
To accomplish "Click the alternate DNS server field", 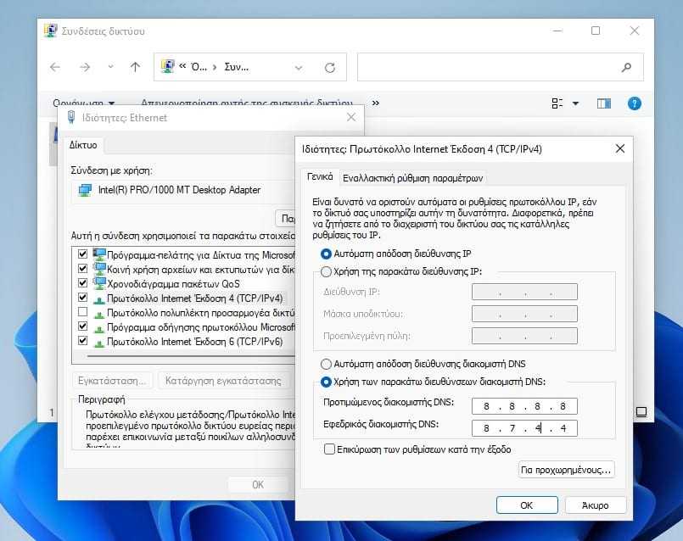I will pyautogui.click(x=524, y=428).
